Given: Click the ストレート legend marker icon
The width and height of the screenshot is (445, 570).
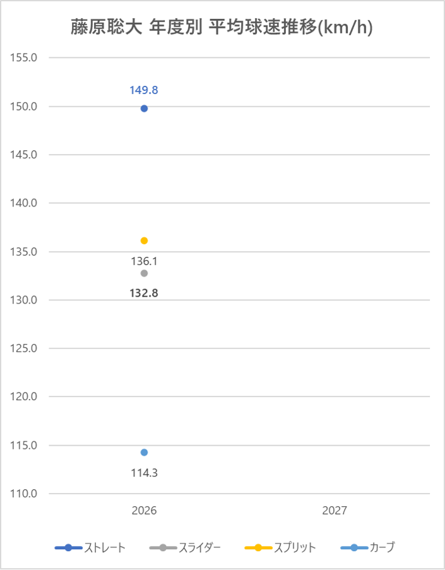Looking at the screenshot, I should [68, 547].
